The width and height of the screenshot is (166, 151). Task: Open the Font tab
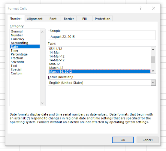(53, 19)
